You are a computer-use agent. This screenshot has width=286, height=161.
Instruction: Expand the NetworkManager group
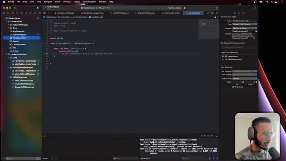click(8, 25)
